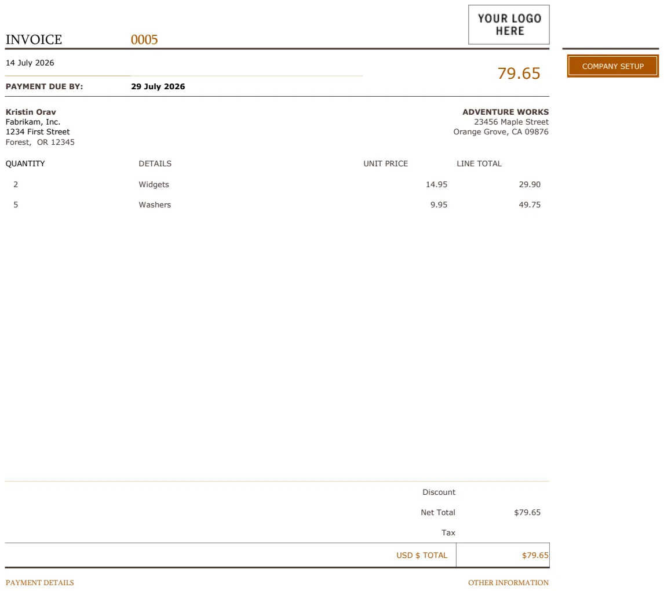The width and height of the screenshot is (664, 591).
Task: Select address 1234 First Street
Action: 38,132
